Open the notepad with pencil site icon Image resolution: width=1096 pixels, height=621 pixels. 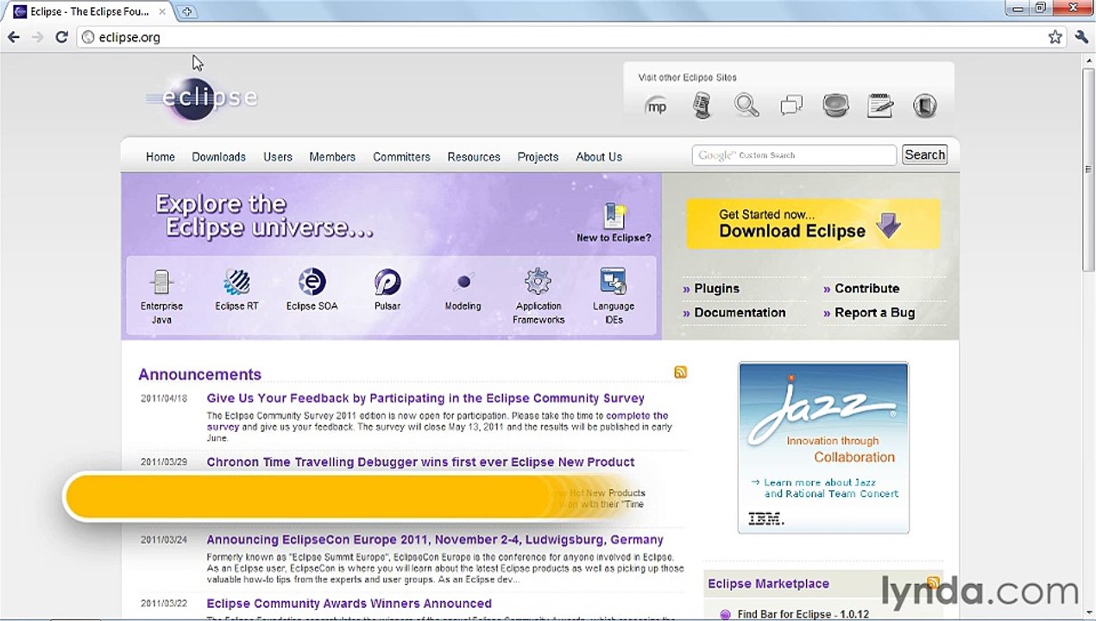pos(880,106)
